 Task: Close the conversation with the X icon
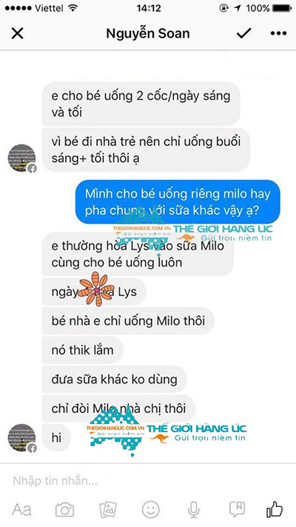(x=18, y=33)
